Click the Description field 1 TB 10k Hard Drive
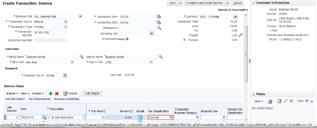This screenshot has width=317, height=128. coord(65,117)
